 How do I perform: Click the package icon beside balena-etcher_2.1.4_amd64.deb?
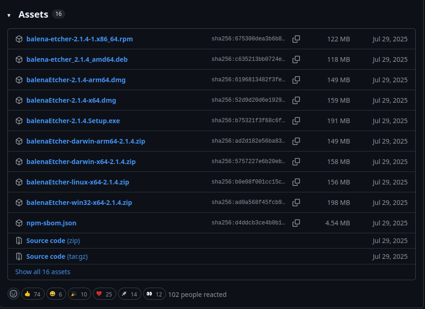pos(19,59)
